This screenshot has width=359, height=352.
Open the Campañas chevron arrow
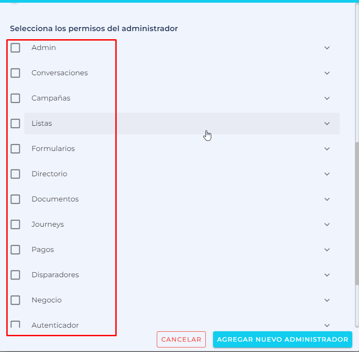click(x=327, y=98)
